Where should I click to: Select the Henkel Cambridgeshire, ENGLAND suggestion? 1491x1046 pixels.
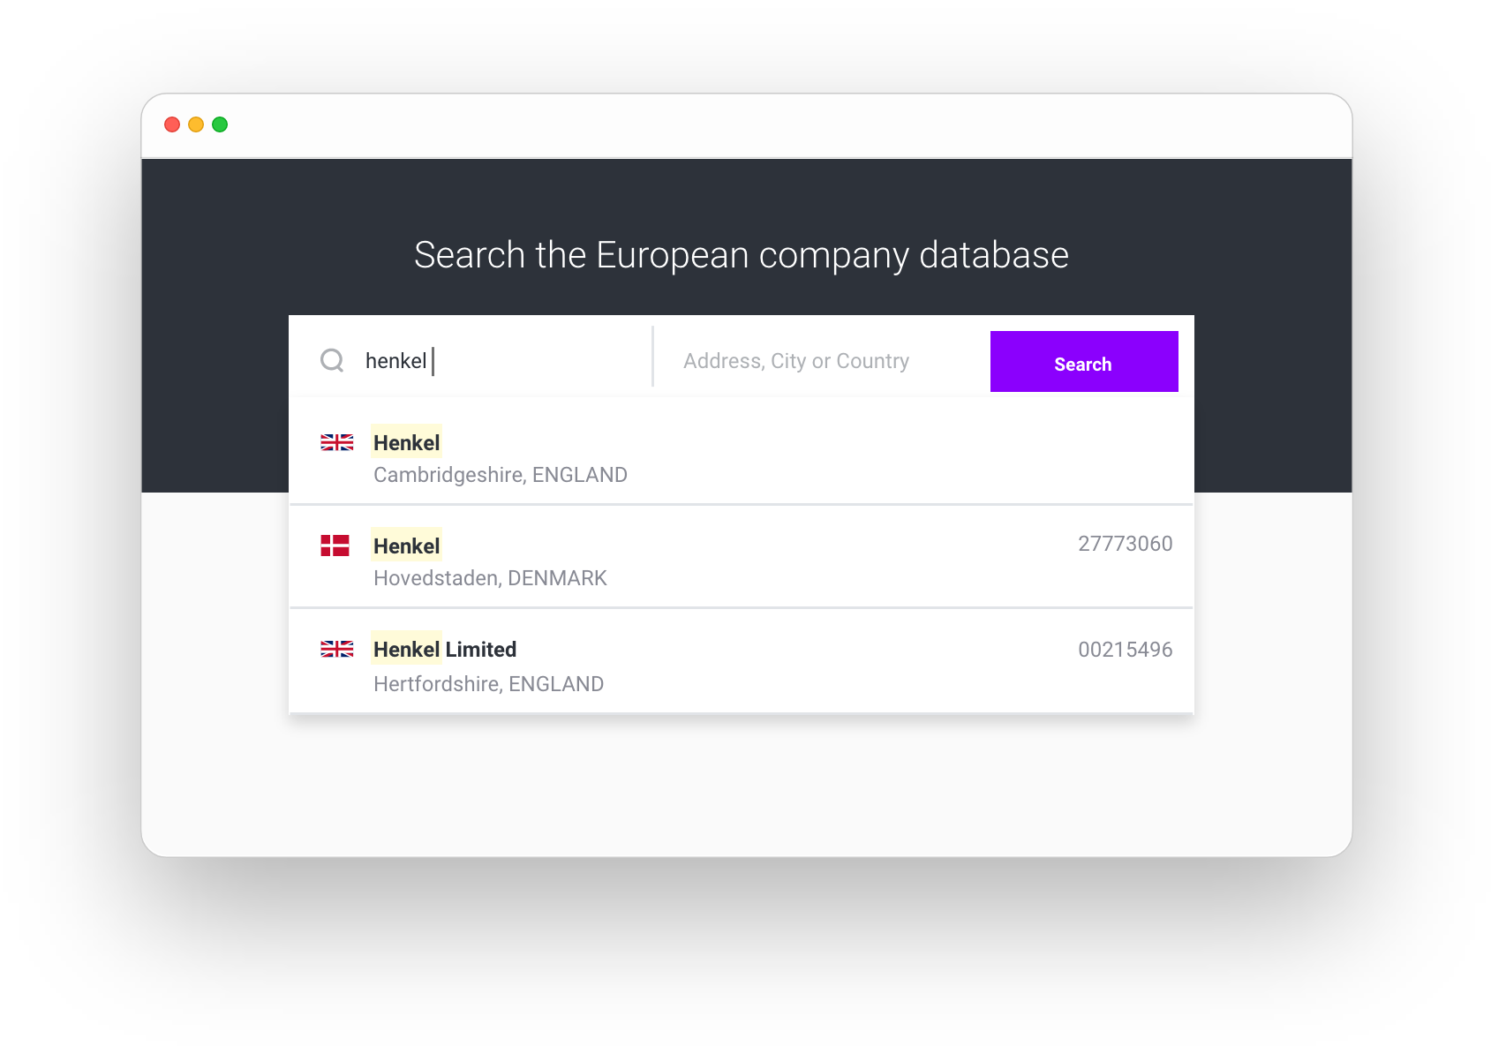point(742,453)
